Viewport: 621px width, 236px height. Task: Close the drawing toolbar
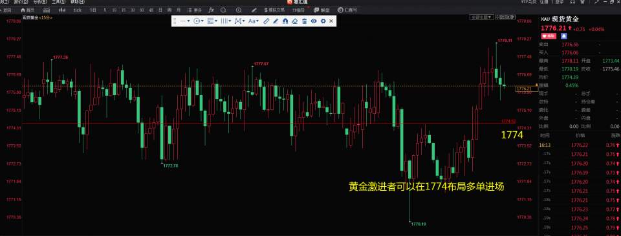click(331, 21)
